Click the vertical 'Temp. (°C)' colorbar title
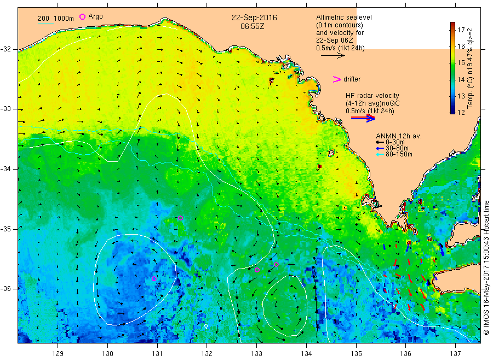The image size is (493, 361). [470, 93]
